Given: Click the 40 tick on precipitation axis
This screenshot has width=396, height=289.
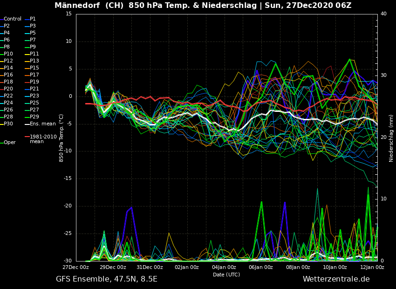Looking at the screenshot, I should [383, 14].
